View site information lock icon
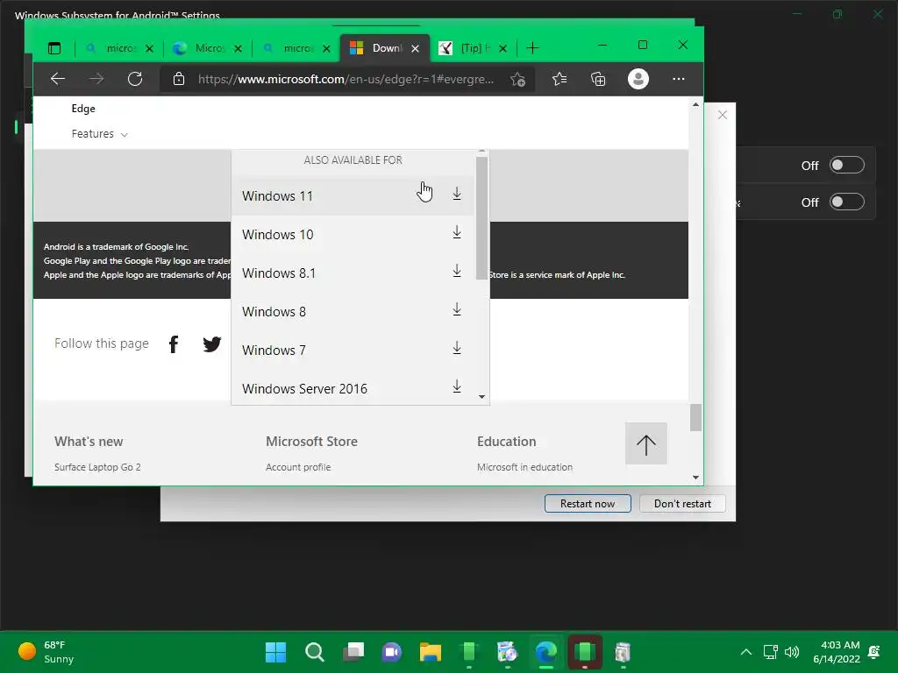 point(179,79)
